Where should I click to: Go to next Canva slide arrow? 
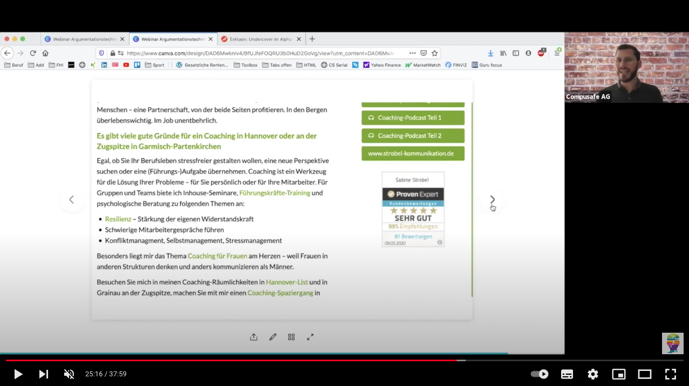click(492, 200)
